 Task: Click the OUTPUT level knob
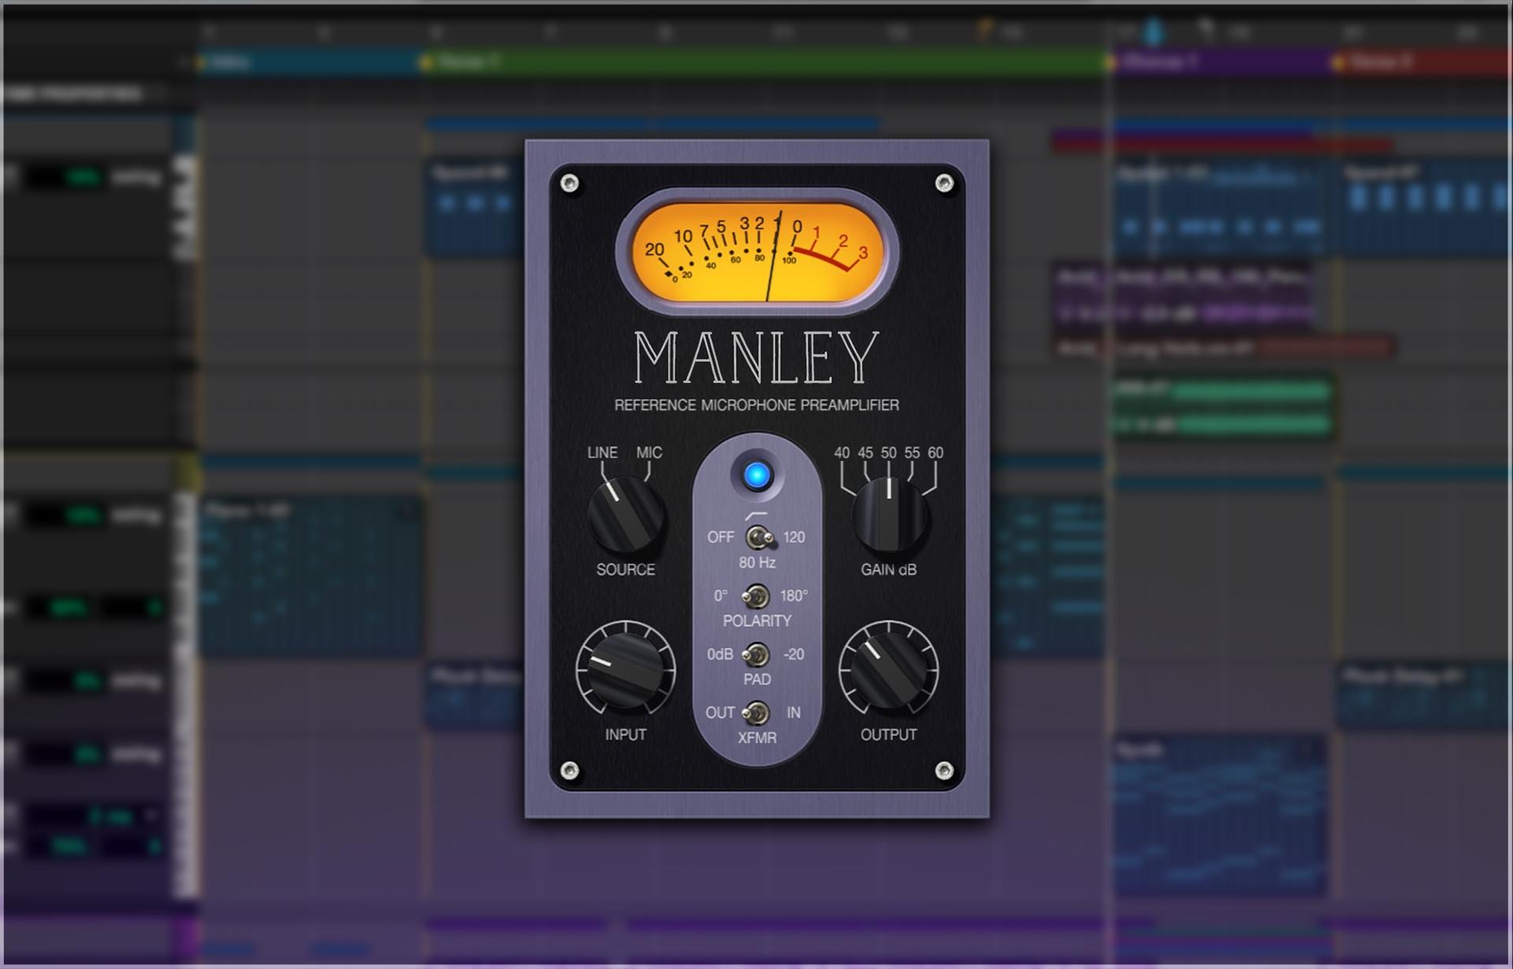[x=889, y=670]
